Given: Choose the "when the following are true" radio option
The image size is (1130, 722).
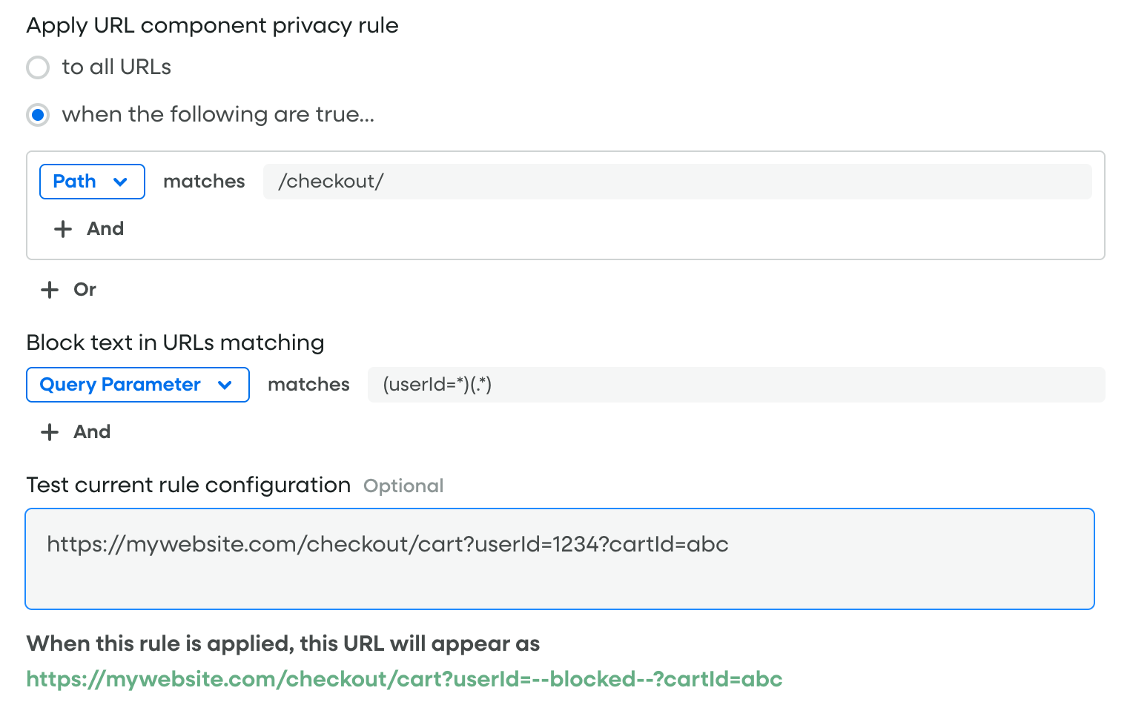Looking at the screenshot, I should pyautogui.click(x=38, y=115).
